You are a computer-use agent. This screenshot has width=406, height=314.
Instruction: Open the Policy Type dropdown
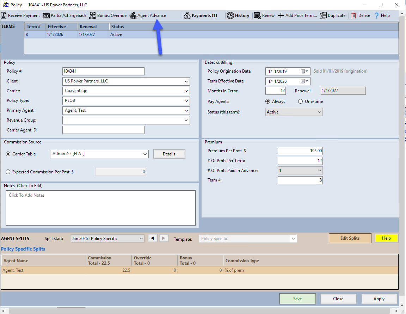(186, 101)
